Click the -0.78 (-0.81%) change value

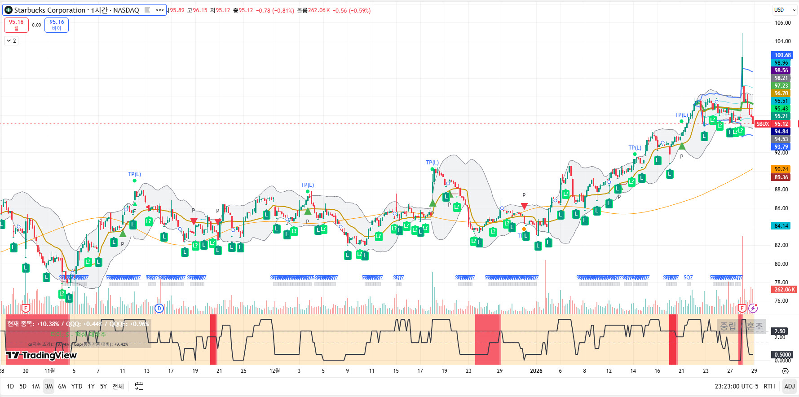pyautogui.click(x=275, y=10)
